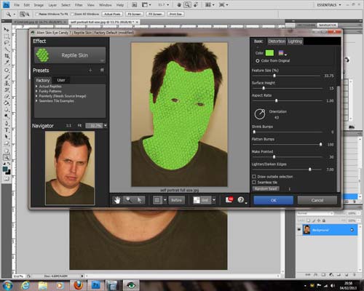Select the arrow pointer tool in preview toolbar

pyautogui.click(x=140, y=200)
